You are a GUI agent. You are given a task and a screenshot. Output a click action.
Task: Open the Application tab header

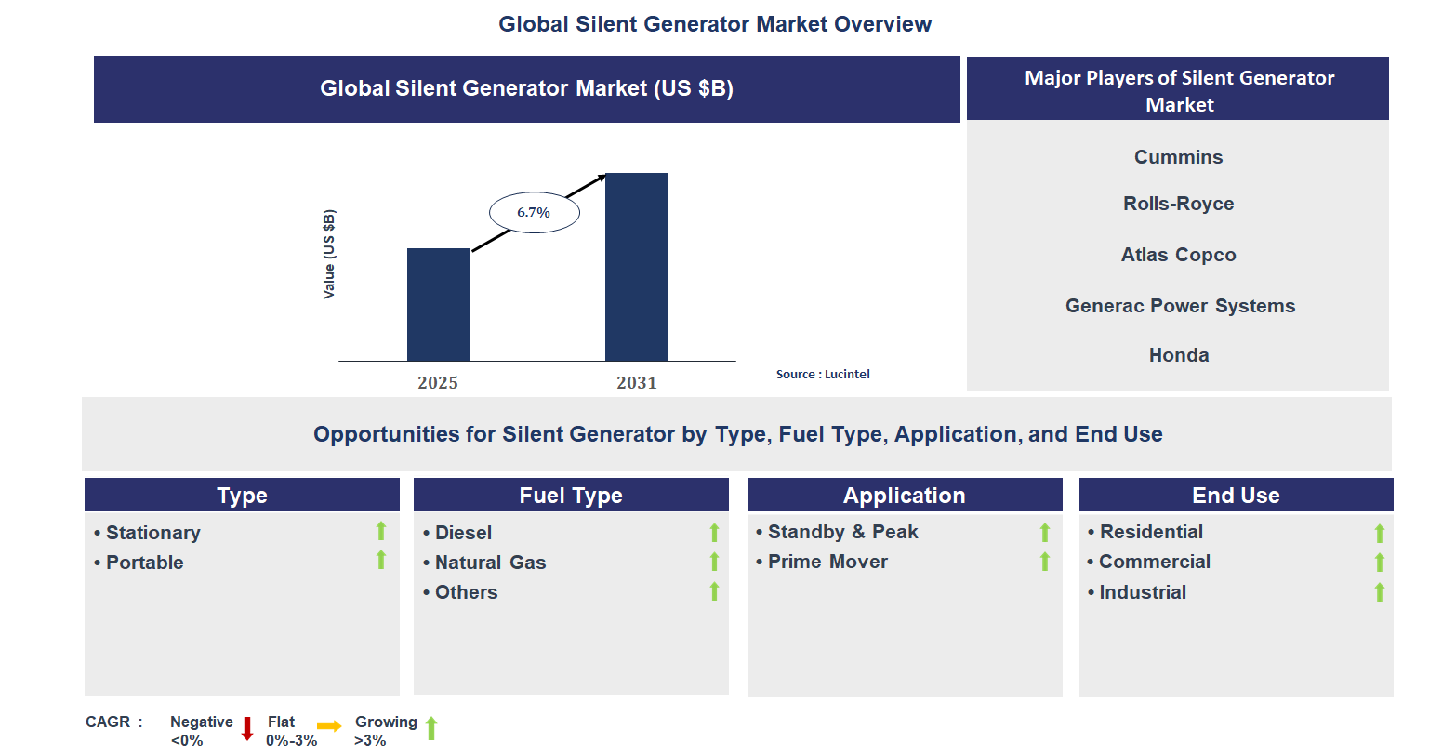click(x=904, y=495)
